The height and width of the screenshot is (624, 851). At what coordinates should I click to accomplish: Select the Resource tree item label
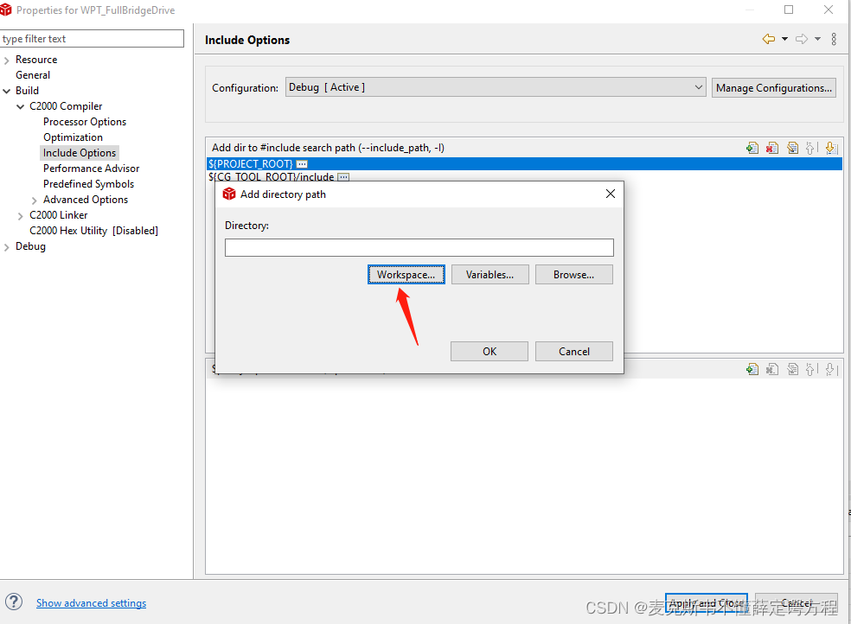[36, 60]
